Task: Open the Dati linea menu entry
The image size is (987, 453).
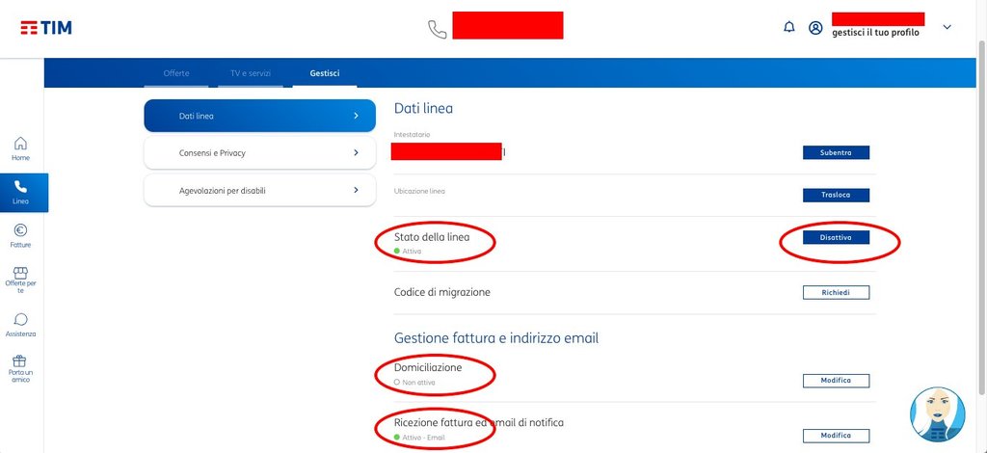Action: (x=260, y=116)
